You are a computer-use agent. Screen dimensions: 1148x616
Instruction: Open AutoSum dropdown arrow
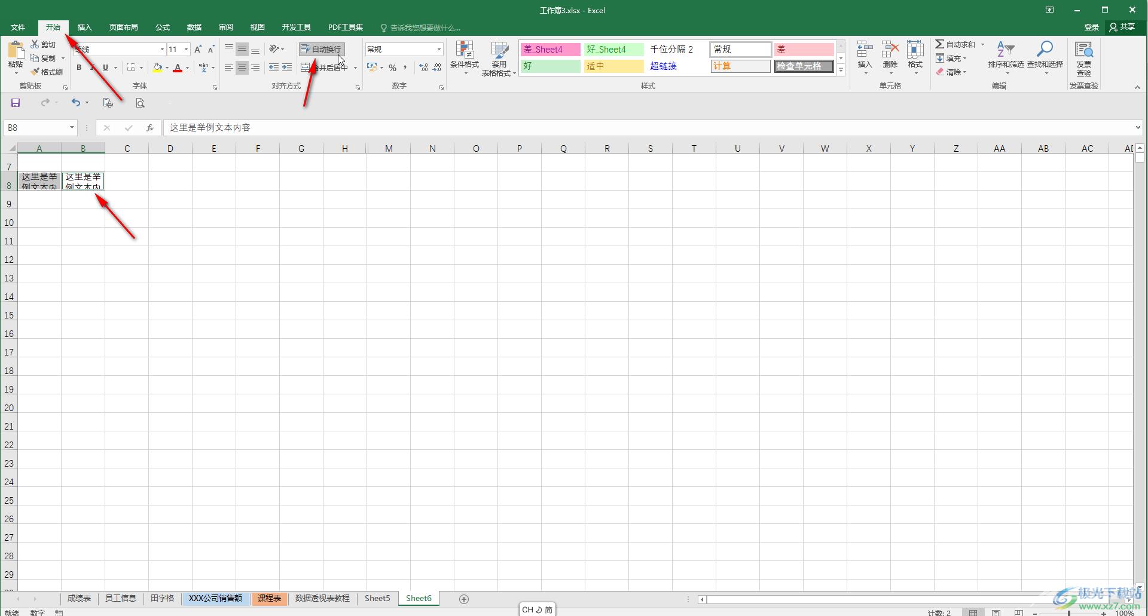pos(982,44)
